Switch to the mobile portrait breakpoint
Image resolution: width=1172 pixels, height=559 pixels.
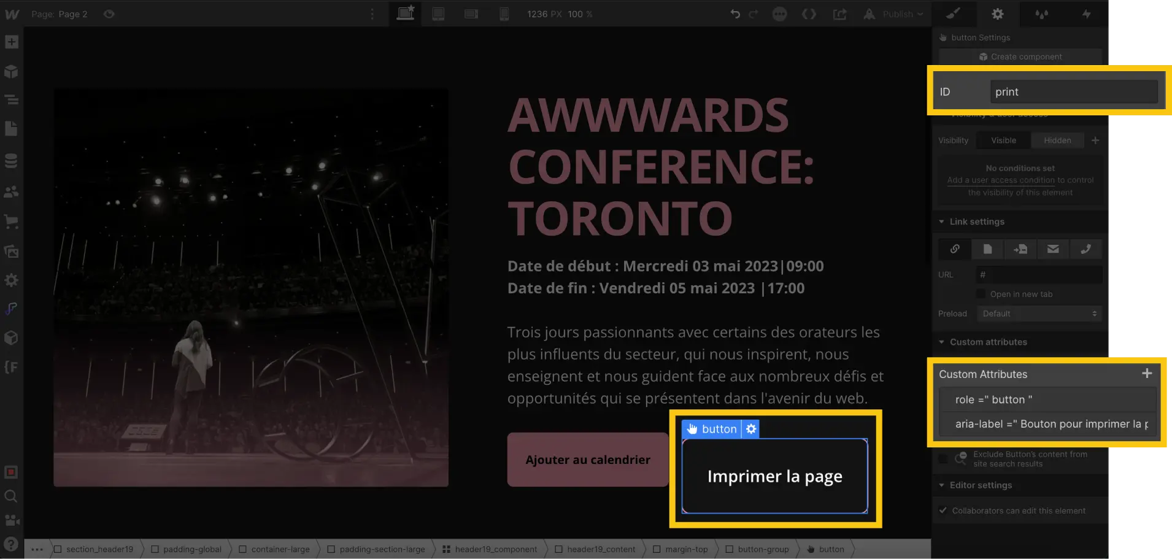point(504,14)
